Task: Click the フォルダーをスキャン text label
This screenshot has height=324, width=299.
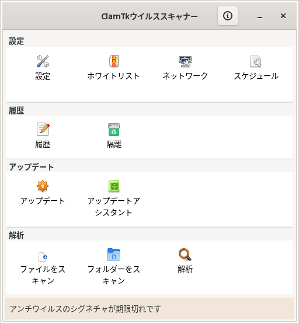Action: click(x=114, y=275)
